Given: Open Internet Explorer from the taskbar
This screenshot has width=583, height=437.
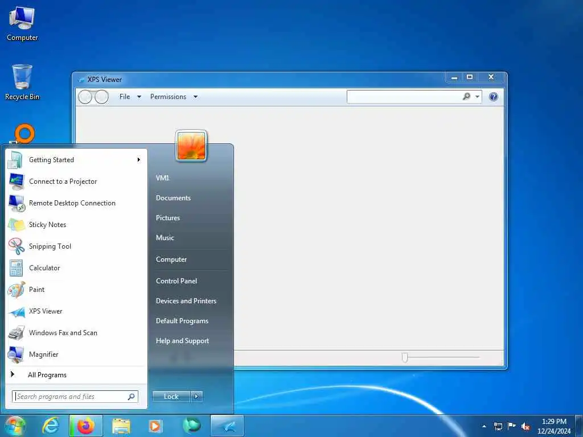Looking at the screenshot, I should [x=50, y=426].
